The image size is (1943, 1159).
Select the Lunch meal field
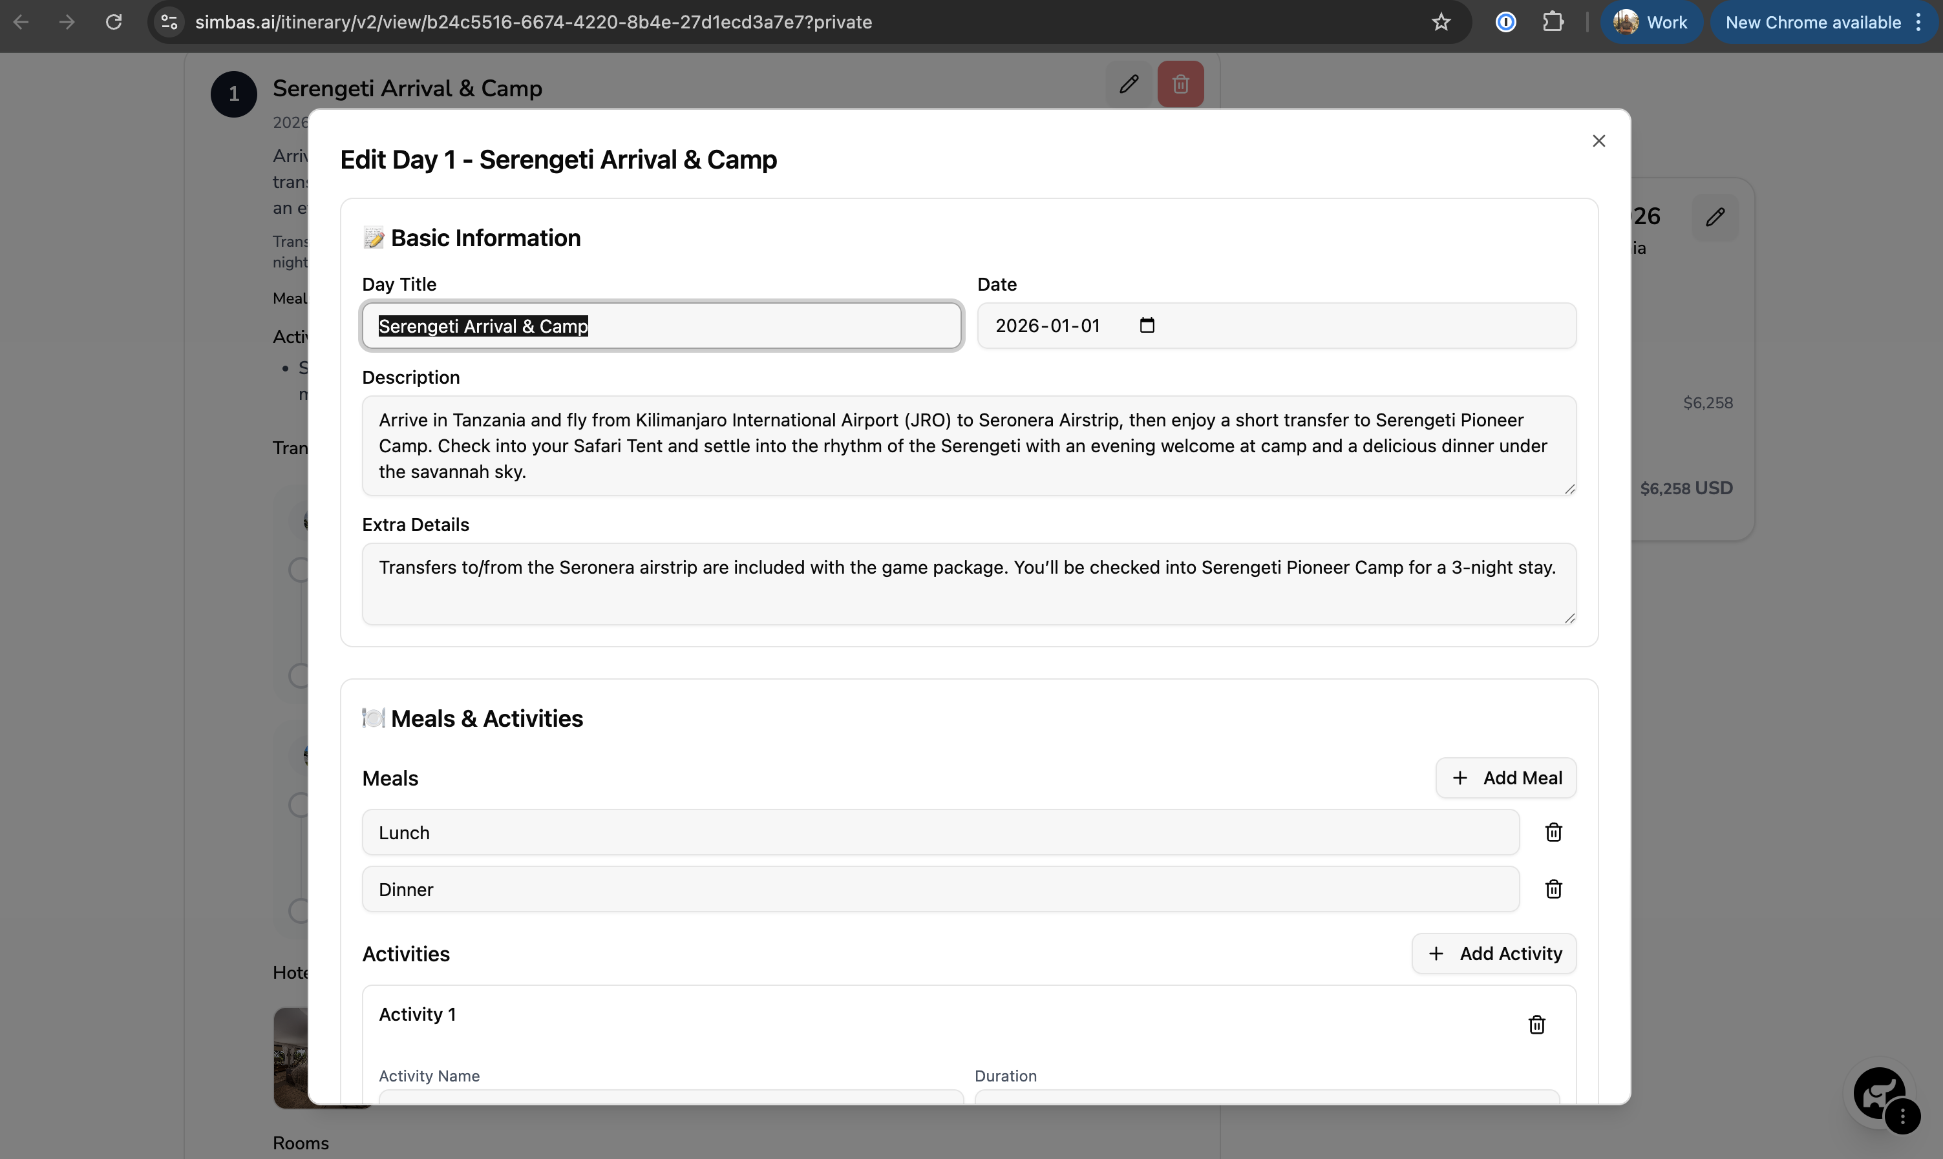[940, 833]
